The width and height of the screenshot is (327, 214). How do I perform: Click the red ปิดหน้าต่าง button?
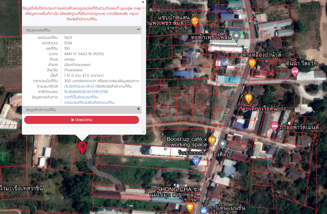[82, 120]
